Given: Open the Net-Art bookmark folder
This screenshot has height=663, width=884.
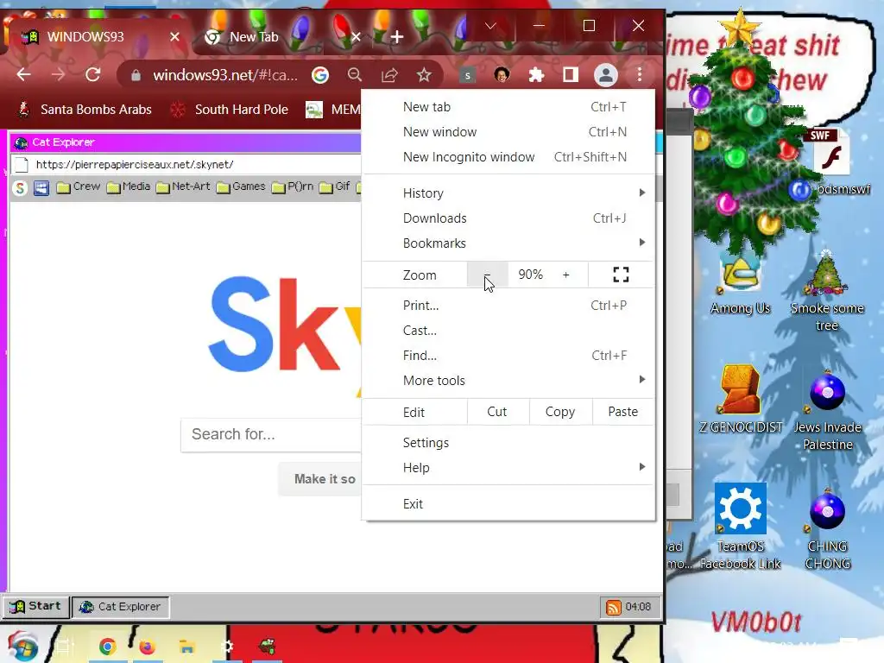Looking at the screenshot, I should (183, 186).
